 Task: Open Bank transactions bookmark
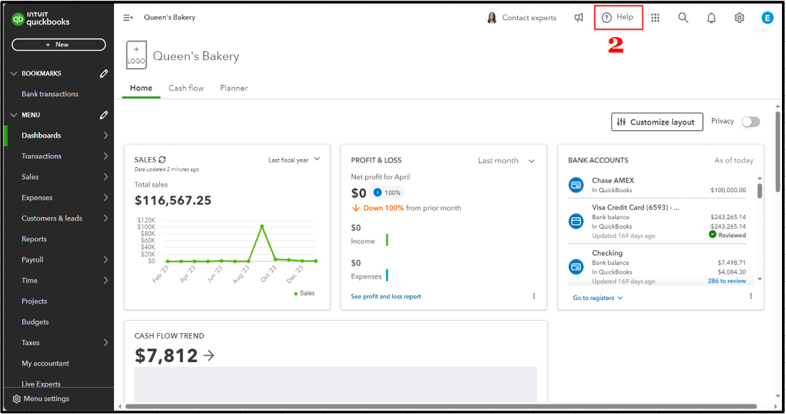[50, 94]
